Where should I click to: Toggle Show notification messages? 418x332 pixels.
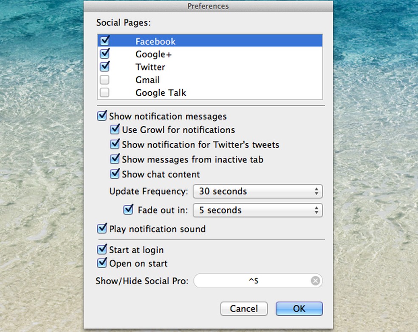pyautogui.click(x=102, y=116)
